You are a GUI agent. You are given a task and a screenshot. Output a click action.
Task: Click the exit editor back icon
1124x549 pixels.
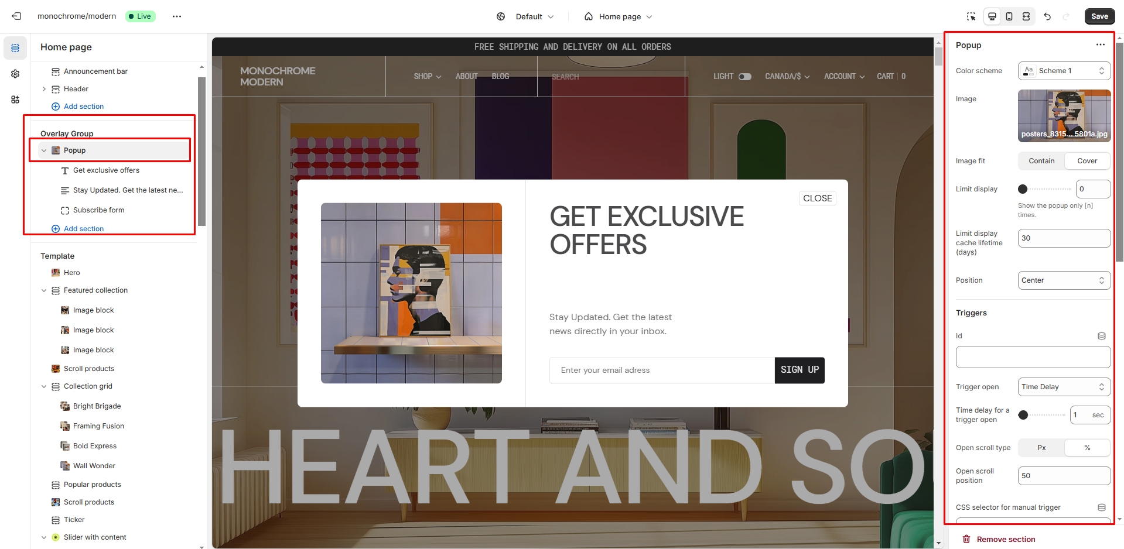click(16, 16)
